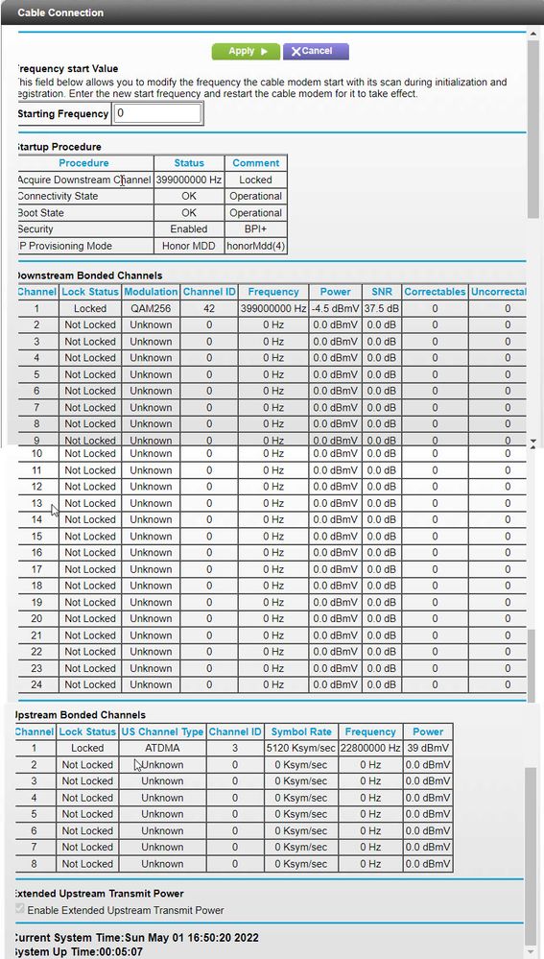
Task: Click the Locked comment in Startup Procedure
Action: coord(255,180)
